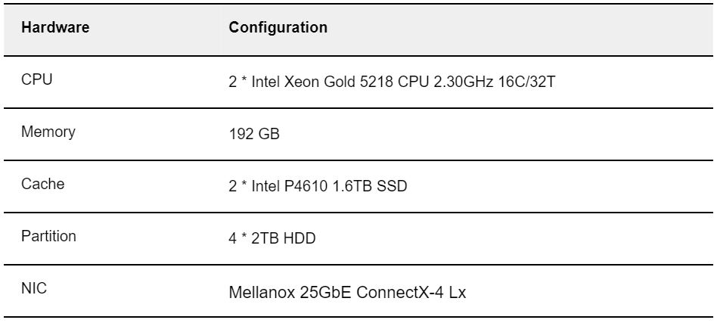The image size is (717, 323).
Task: Click the Hardware column header
Action: 55,27
